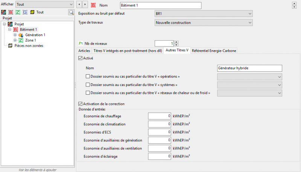Filter tree by blue G group icon
The height and width of the screenshot is (172, 301).
(x=25, y=12)
